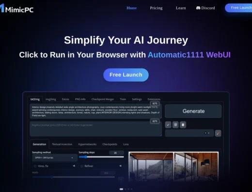Click the MimicPC logo
Viewport: 252px width, 192px height.
[x=17, y=8]
